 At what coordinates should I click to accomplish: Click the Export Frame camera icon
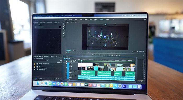[x=117, y=55]
